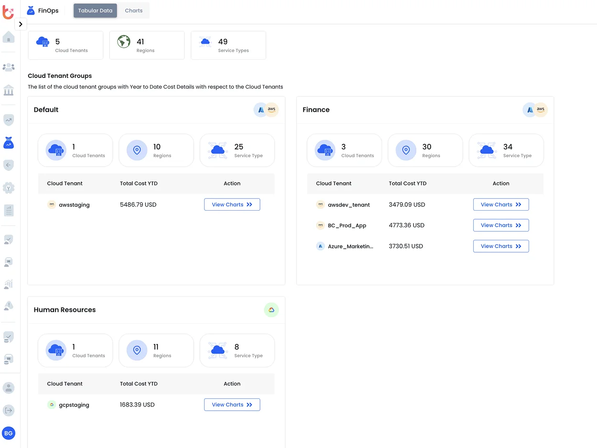Switch to the Charts tab
Image resolution: width=597 pixels, height=448 pixels.
pos(133,10)
